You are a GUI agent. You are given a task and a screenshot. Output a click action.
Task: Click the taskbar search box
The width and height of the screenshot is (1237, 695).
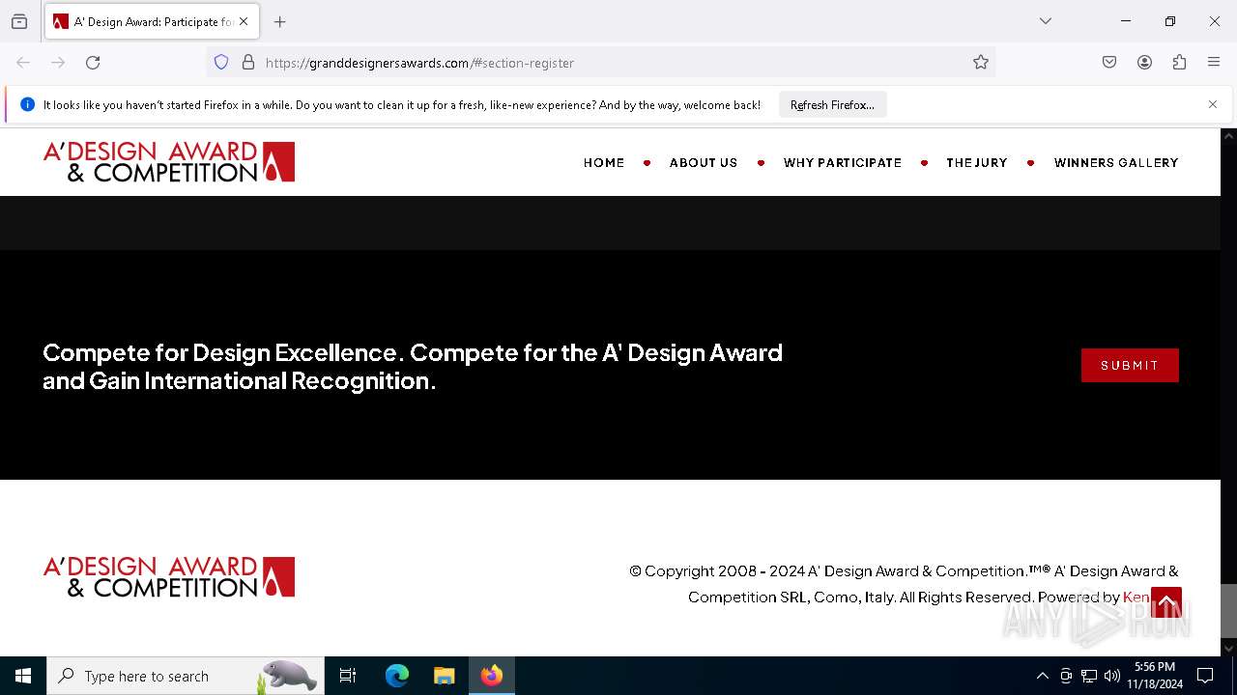click(x=186, y=676)
